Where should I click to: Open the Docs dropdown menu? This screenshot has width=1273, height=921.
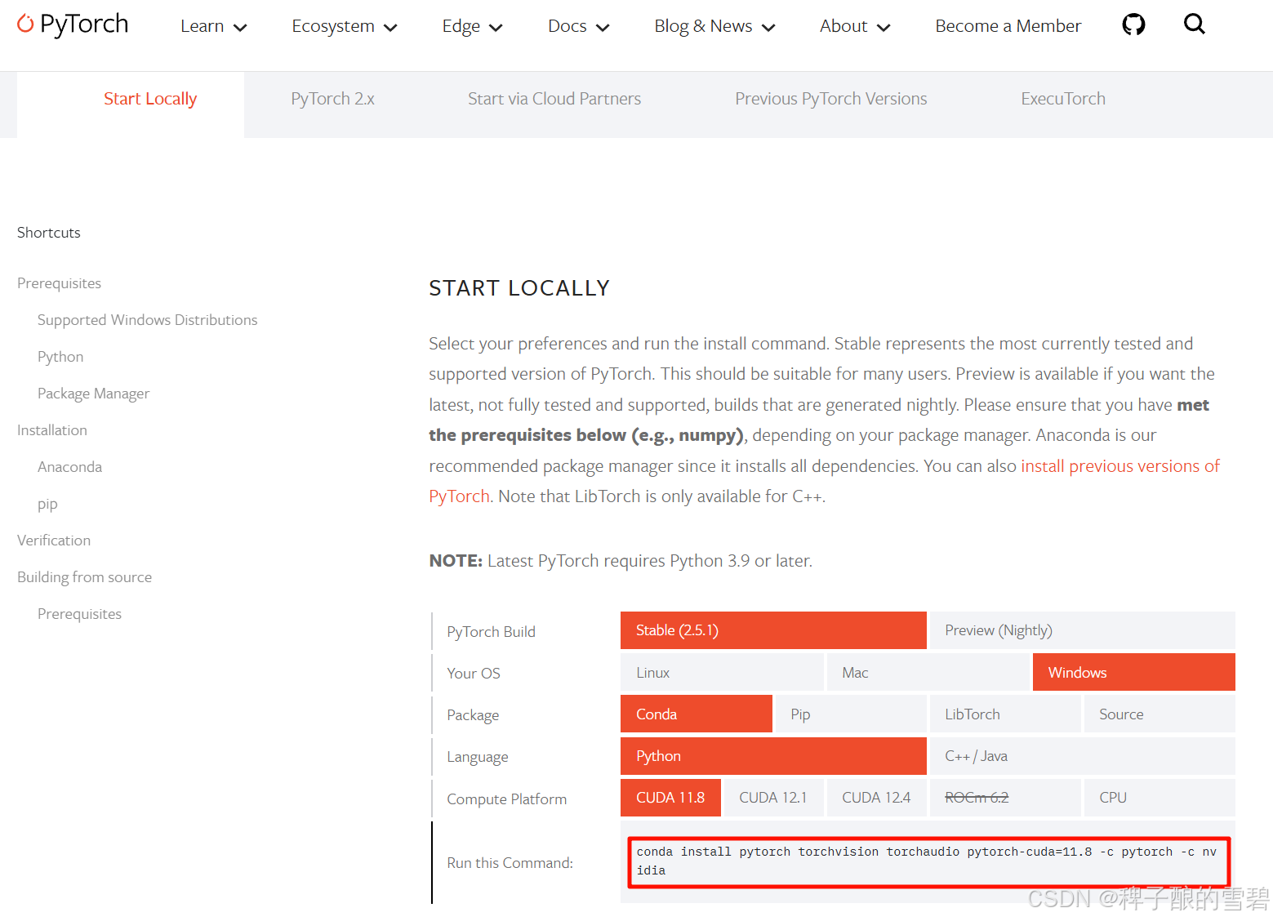579,26
